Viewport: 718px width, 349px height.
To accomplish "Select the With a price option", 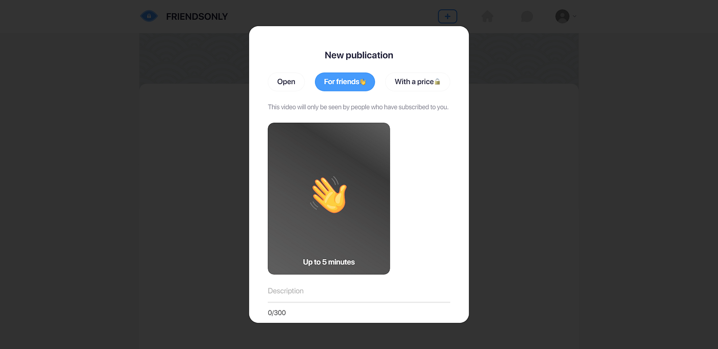I will pos(417,82).
